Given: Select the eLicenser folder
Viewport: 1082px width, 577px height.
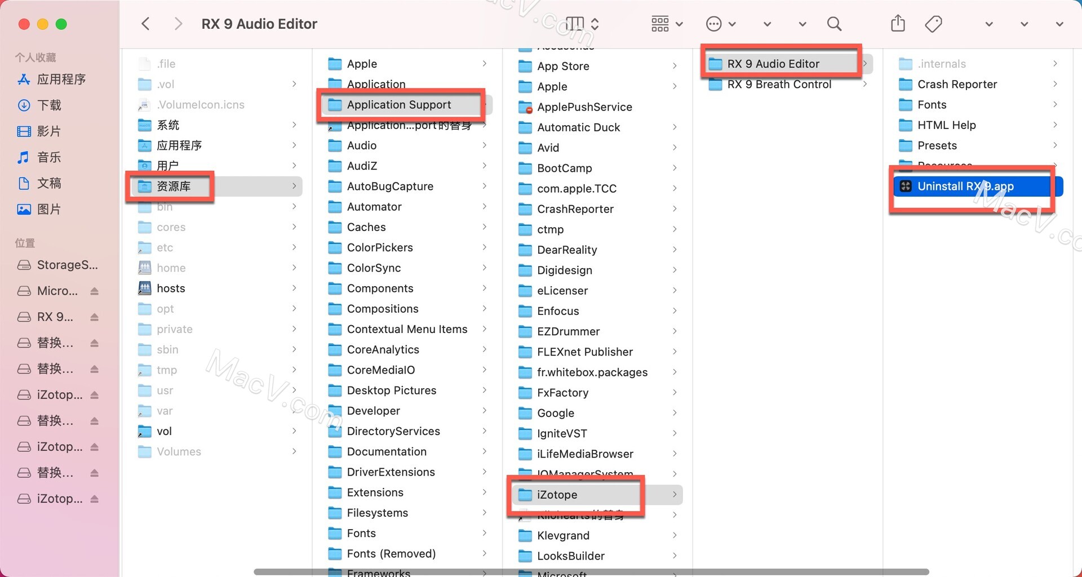Looking at the screenshot, I should (597, 291).
